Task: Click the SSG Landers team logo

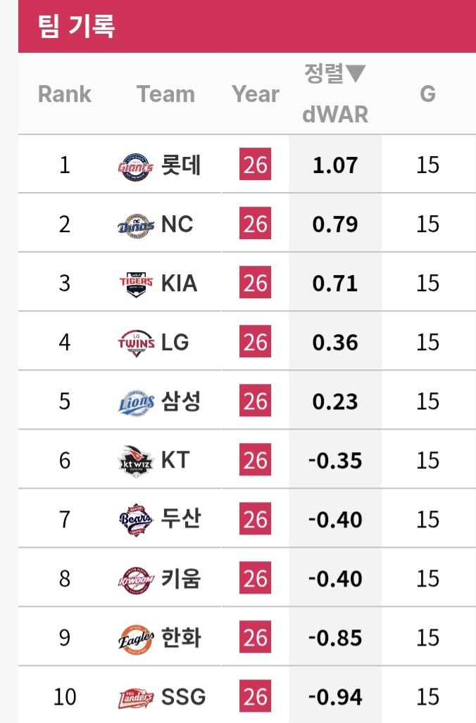Action: point(136,698)
